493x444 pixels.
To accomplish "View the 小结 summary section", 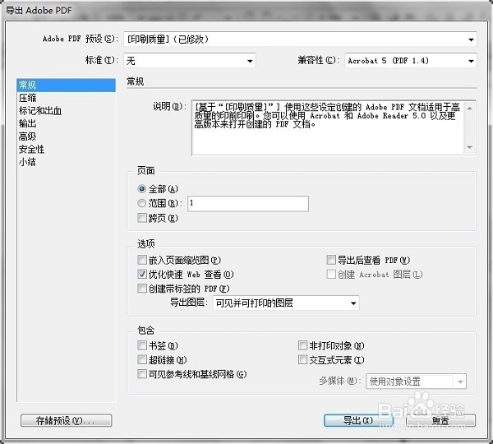I will pos(28,162).
